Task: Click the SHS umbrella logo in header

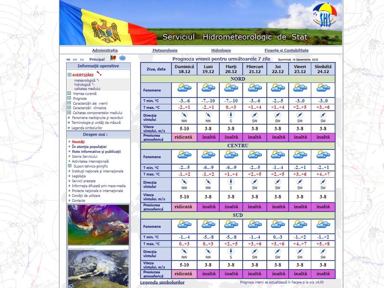Action: [x=325, y=16]
